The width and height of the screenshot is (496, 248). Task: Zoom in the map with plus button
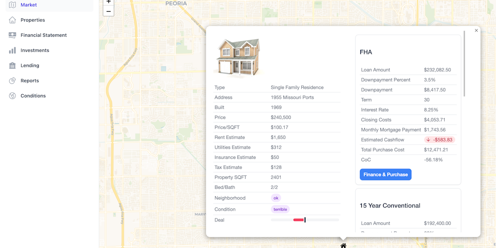click(108, 2)
